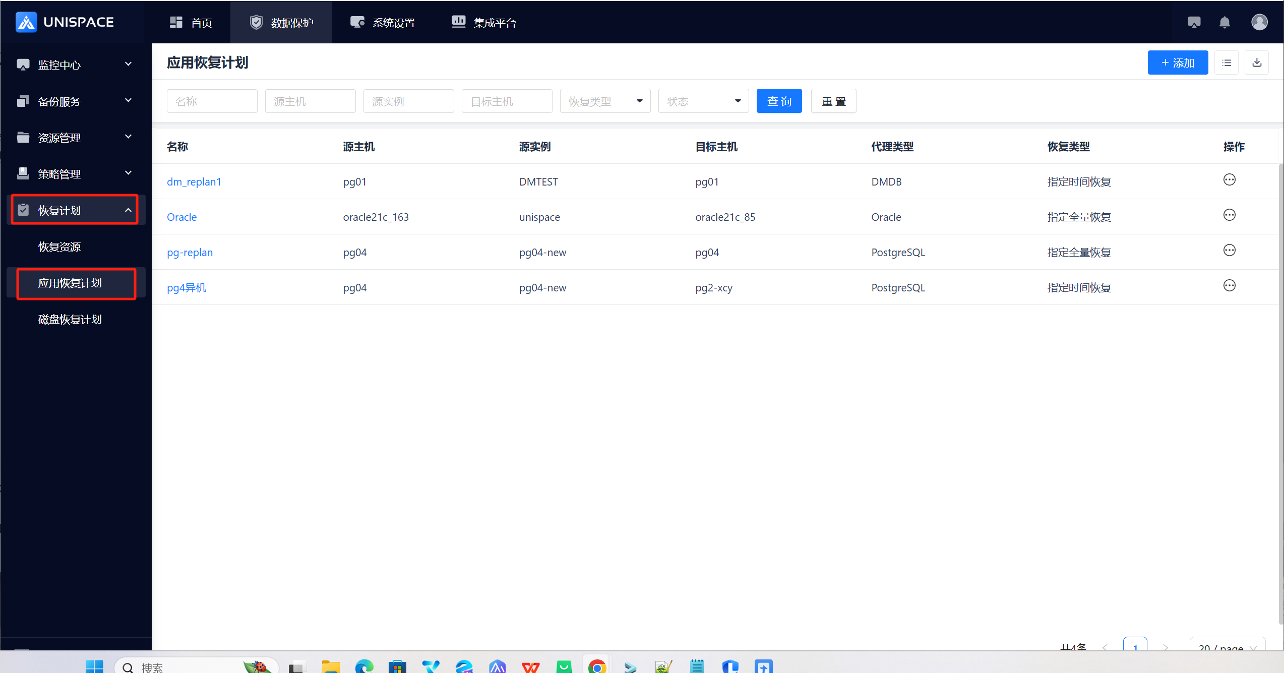This screenshot has width=1284, height=673.
Task: Expand the 恢复类型 filter dropdown
Action: tap(605, 101)
